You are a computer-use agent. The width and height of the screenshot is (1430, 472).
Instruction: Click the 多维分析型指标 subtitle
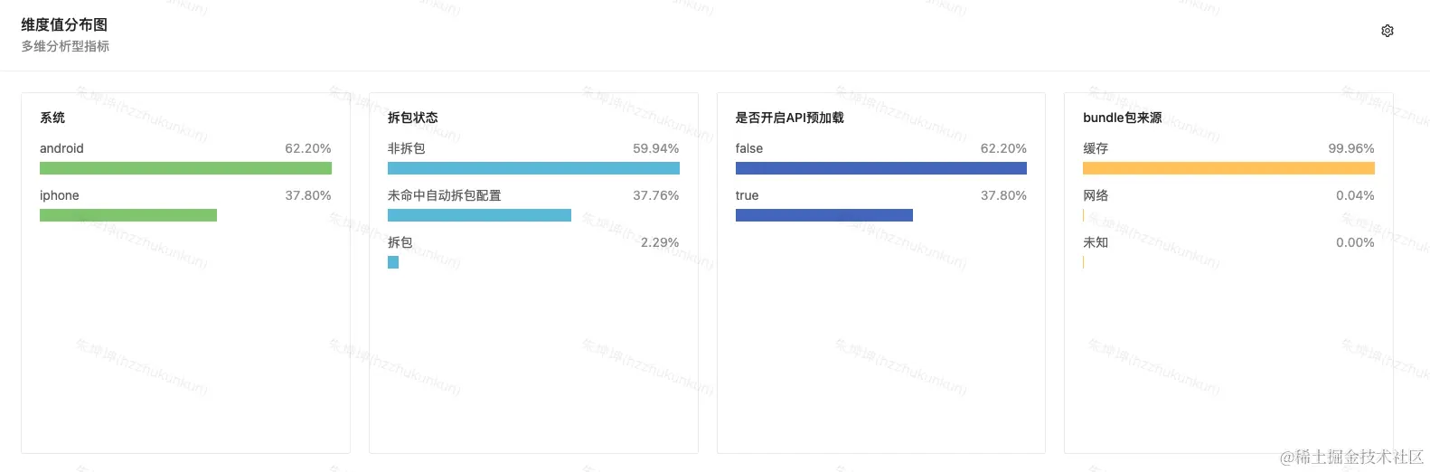(x=65, y=46)
